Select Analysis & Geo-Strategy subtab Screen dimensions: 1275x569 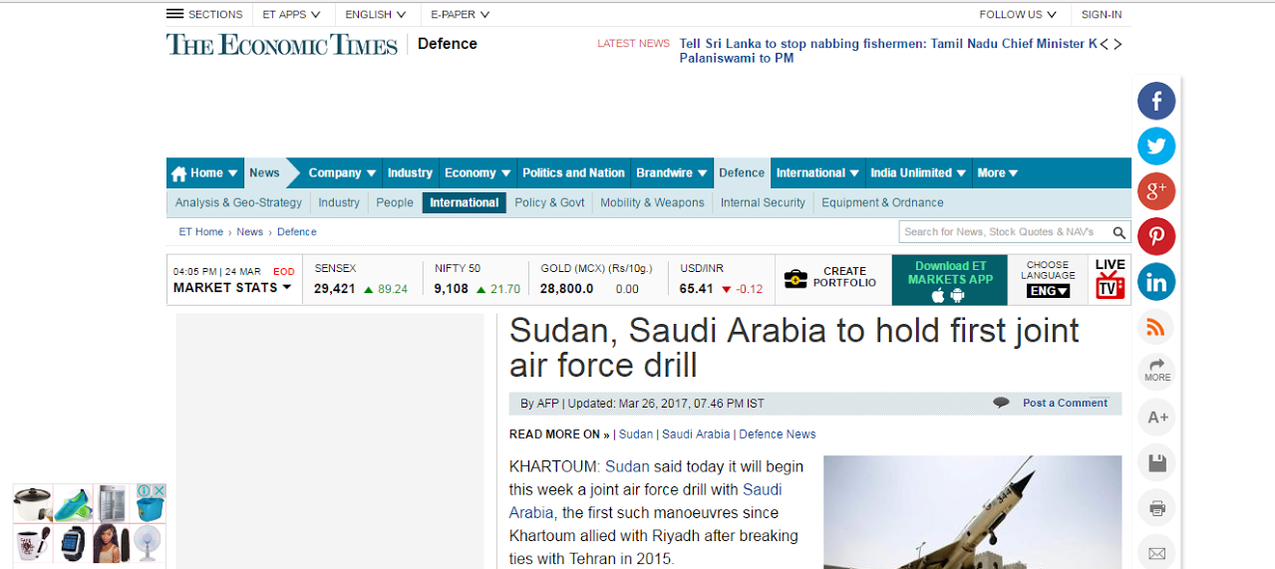pos(238,202)
